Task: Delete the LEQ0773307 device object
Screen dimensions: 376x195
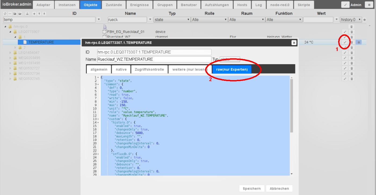Action: [352, 32]
